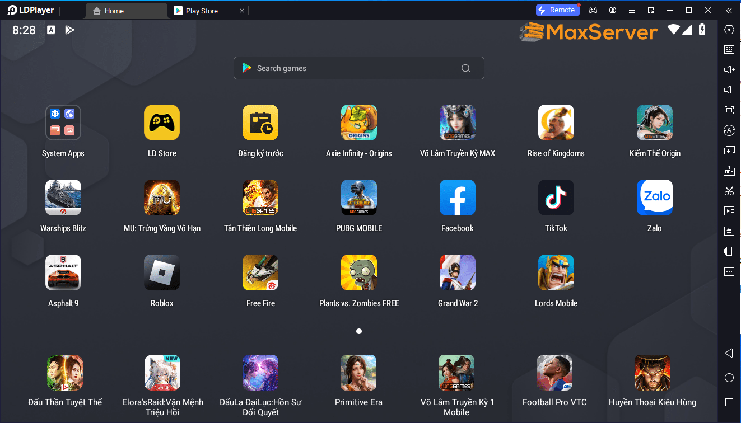Launch the Roblox game
The image size is (741, 423).
[x=162, y=272]
